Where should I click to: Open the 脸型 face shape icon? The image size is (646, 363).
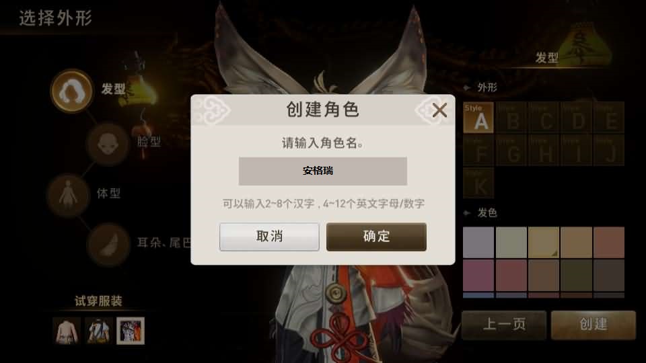coord(108,145)
